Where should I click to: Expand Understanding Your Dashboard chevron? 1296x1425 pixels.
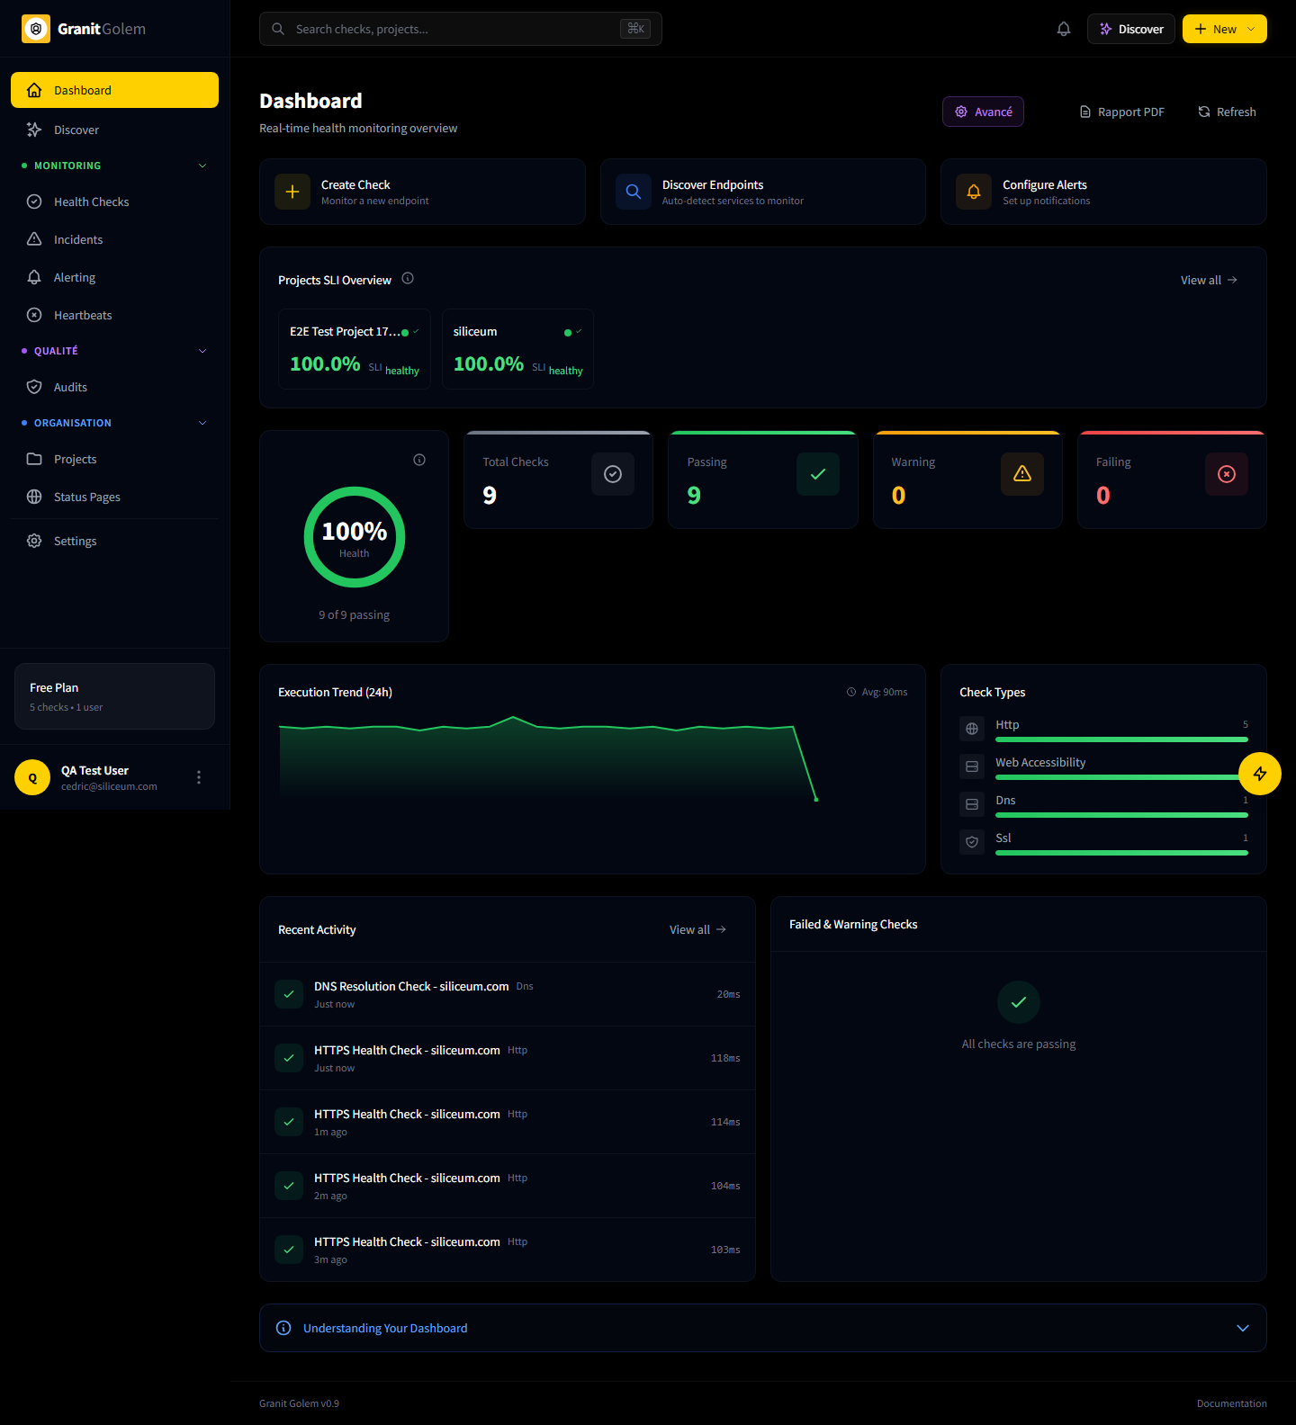pyautogui.click(x=1243, y=1328)
